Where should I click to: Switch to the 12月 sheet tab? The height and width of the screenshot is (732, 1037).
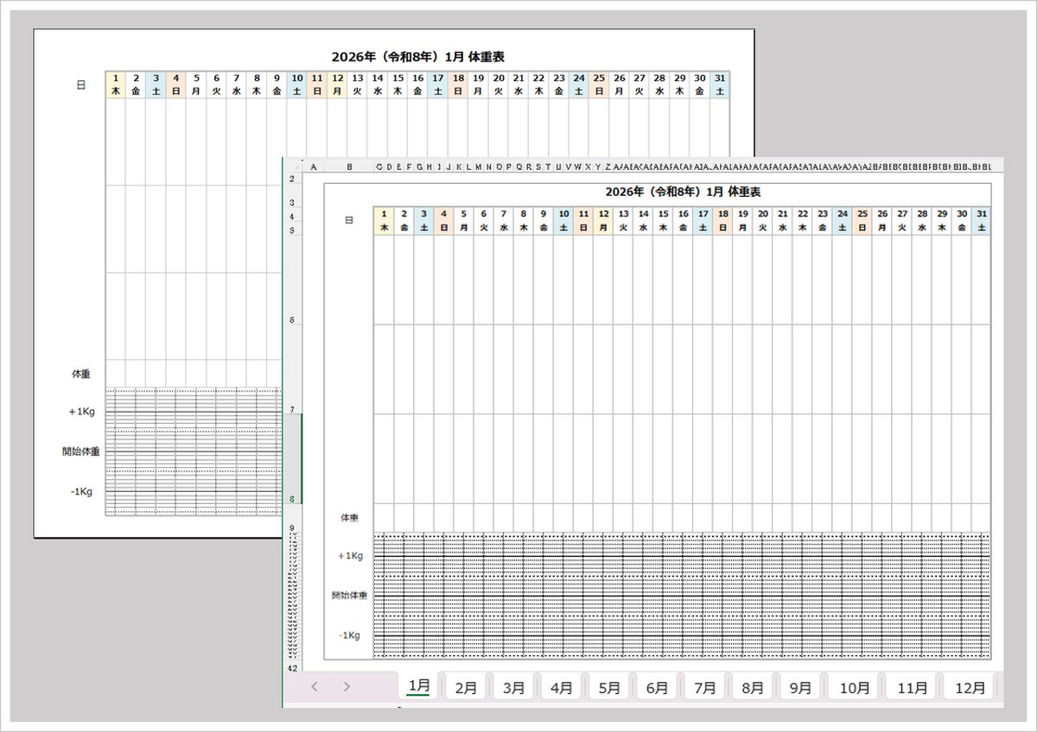point(970,688)
